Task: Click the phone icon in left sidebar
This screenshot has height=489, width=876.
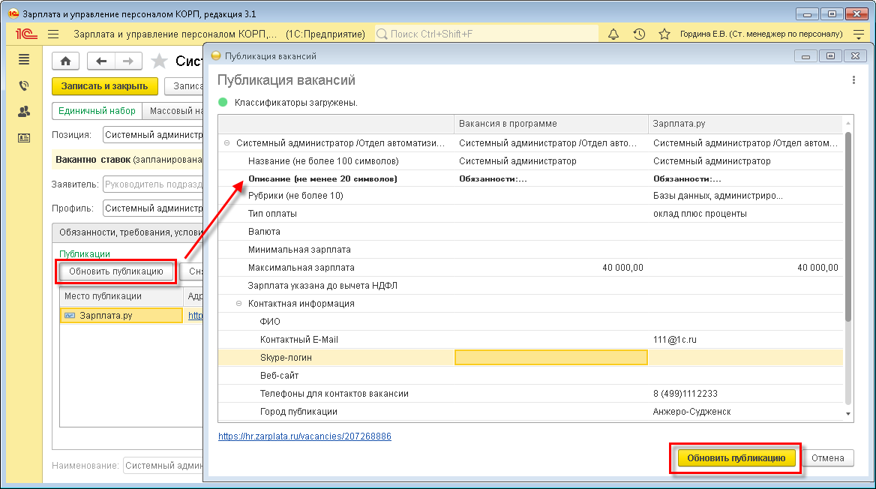Action: coord(24,85)
